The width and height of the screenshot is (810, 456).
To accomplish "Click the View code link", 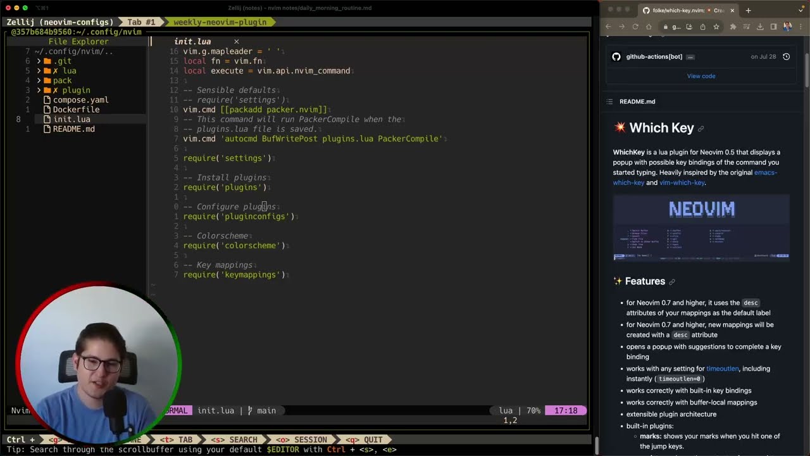I will pyautogui.click(x=701, y=76).
